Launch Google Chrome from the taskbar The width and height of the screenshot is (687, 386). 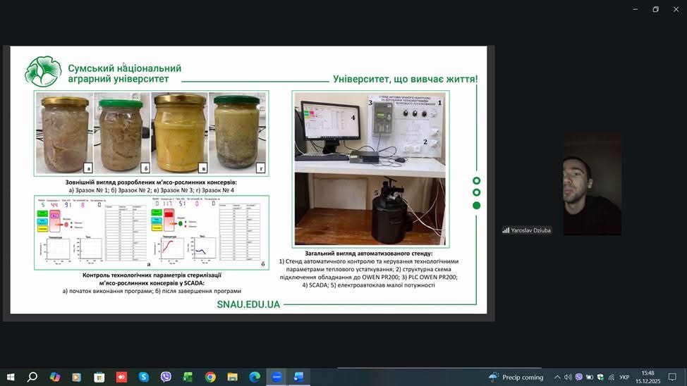210,378
